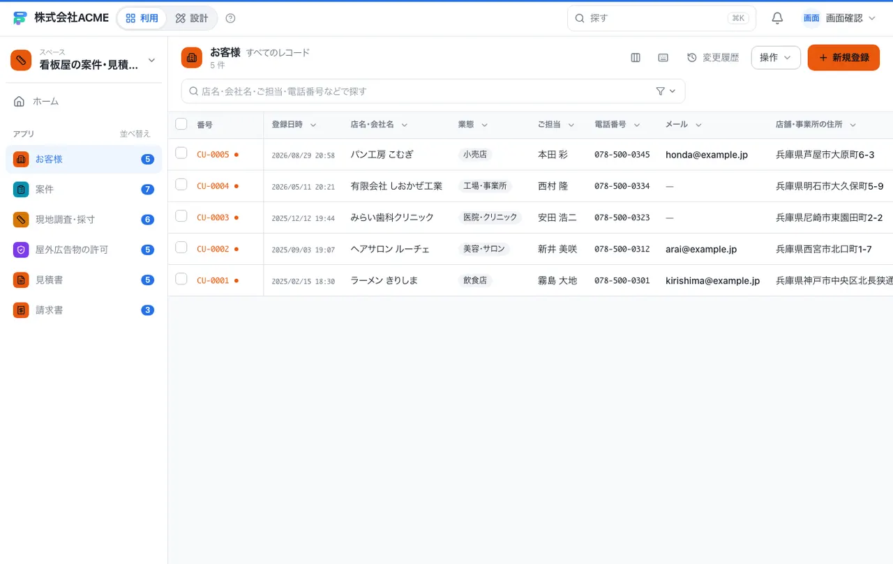Click the search icon in the record filter bar
Image resolution: width=893 pixels, height=564 pixels.
pyautogui.click(x=194, y=91)
